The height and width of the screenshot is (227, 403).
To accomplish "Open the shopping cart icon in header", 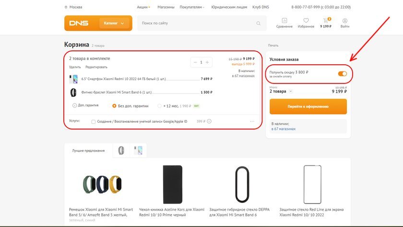I will tap(326, 20).
